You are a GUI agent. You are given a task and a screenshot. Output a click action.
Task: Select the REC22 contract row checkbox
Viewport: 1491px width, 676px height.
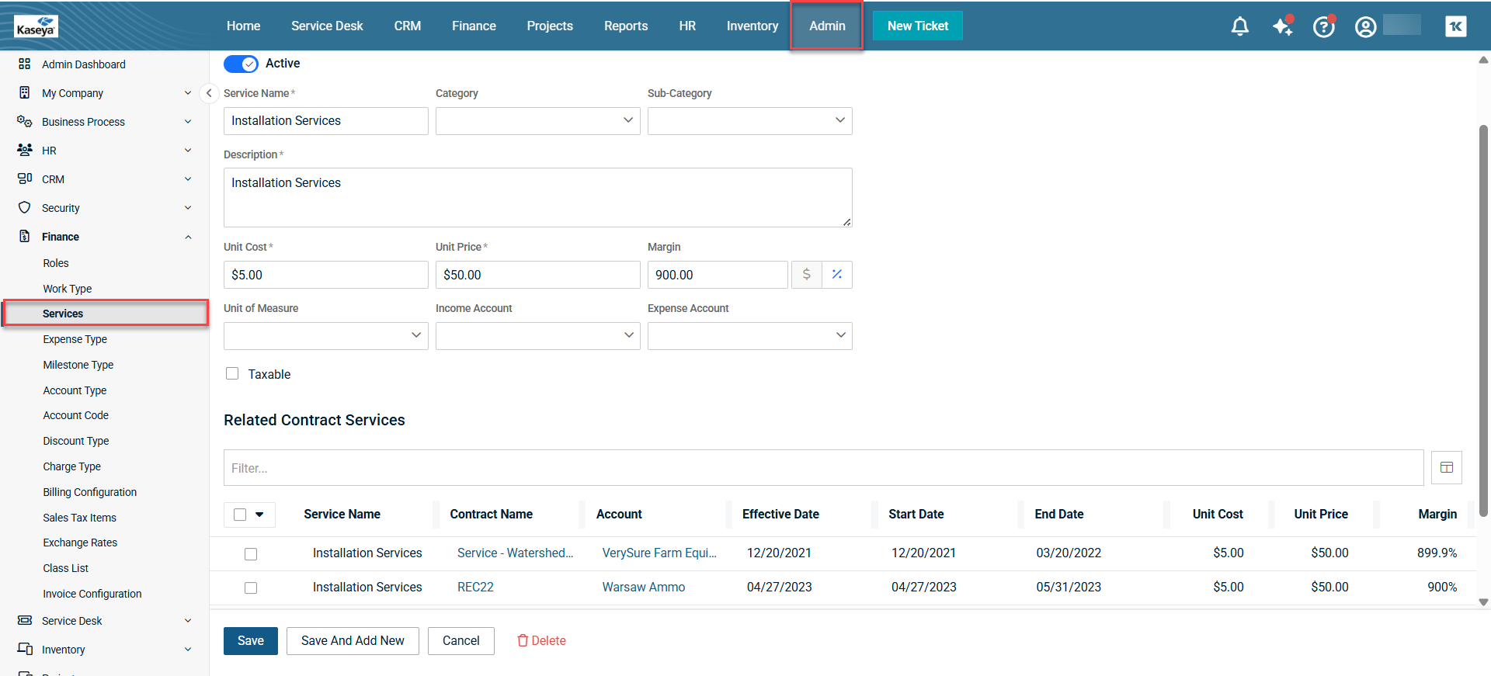pyautogui.click(x=251, y=588)
